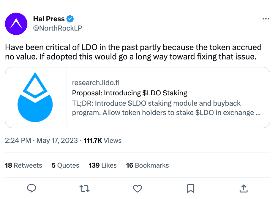Open the share icon menu
The height and width of the screenshot is (199, 278).
pyautogui.click(x=243, y=188)
